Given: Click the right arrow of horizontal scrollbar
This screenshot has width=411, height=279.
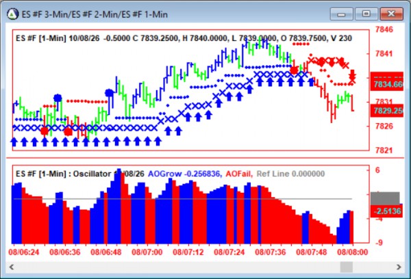Looking at the screenshot, I should tap(399, 267).
